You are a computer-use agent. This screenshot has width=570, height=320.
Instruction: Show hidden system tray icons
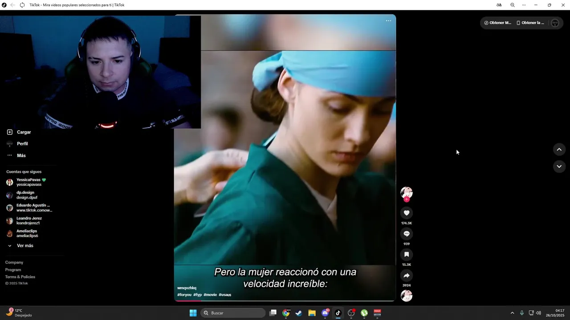(512, 313)
